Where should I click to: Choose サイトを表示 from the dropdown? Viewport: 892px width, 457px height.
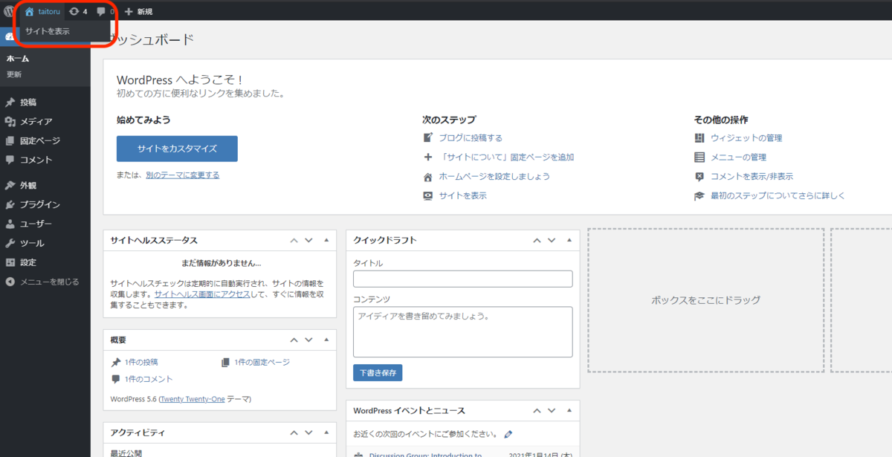[48, 31]
